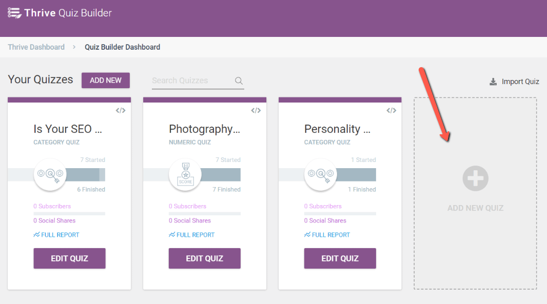This screenshot has height=304, width=547.
Task: Click the Import Quiz download icon
Action: pyautogui.click(x=493, y=82)
